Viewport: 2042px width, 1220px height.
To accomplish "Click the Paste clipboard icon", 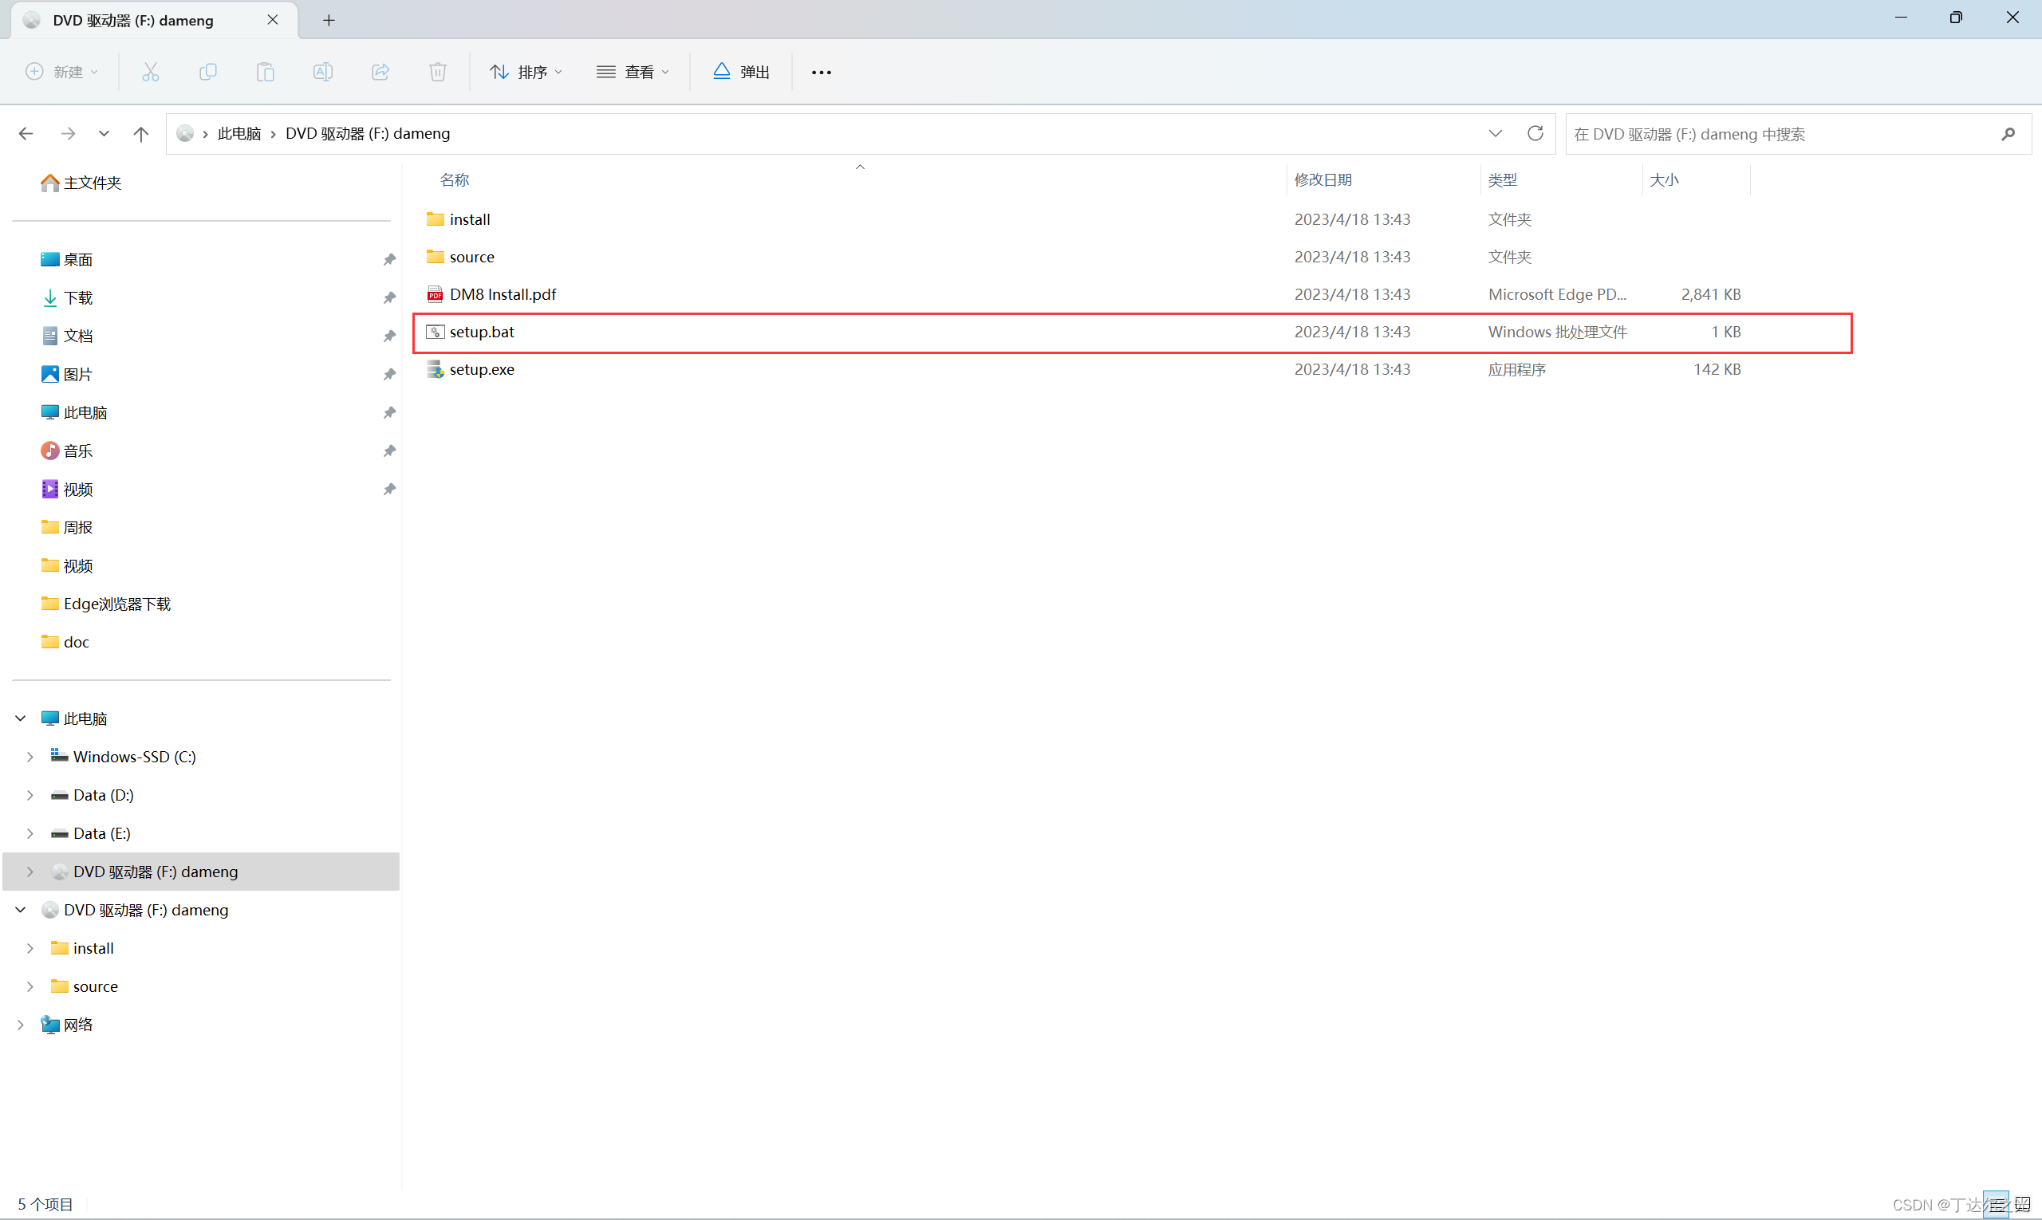I will point(265,73).
